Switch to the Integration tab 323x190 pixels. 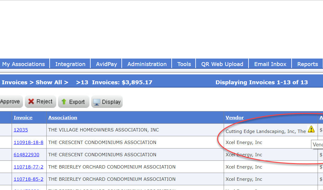(70, 64)
